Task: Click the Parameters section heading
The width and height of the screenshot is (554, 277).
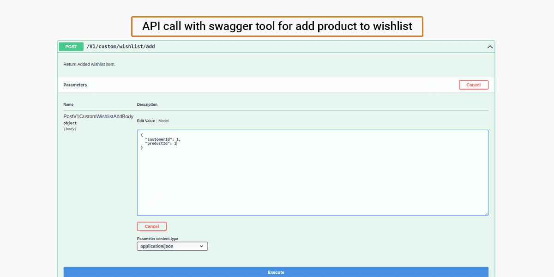Action: 75,85
